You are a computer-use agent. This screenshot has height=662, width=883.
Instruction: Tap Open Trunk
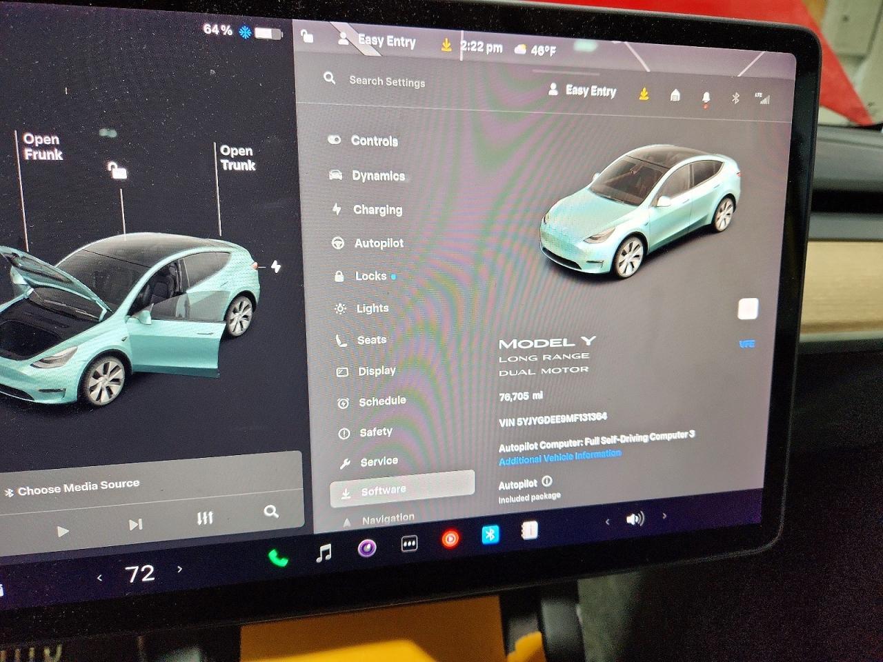237,158
